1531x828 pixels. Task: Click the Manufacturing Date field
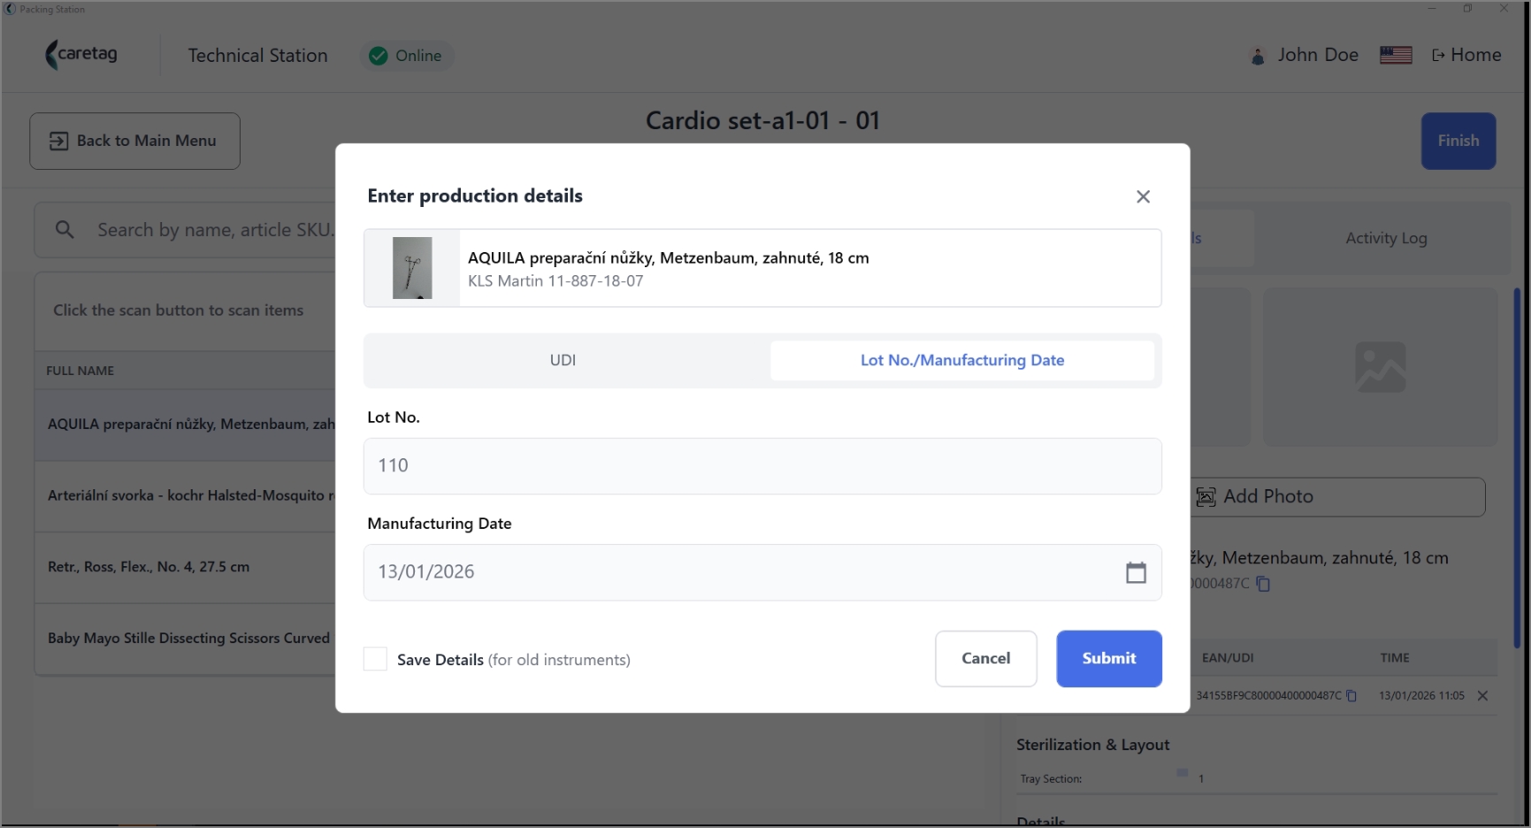click(x=762, y=572)
